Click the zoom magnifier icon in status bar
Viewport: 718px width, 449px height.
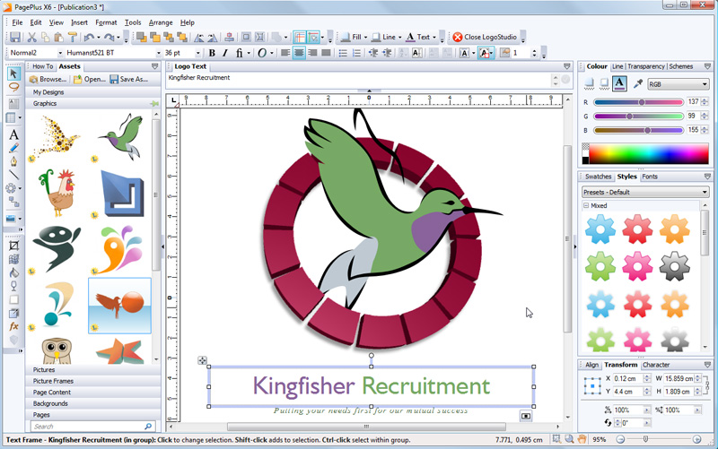pyautogui.click(x=569, y=439)
